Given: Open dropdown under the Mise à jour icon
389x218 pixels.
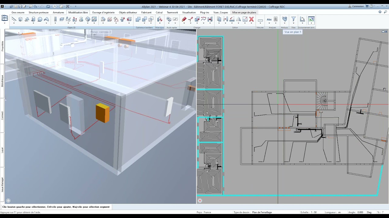Looking at the screenshot, I should coord(160,23).
